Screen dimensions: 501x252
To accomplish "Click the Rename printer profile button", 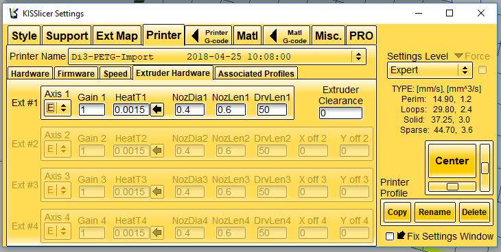I will tap(435, 212).
